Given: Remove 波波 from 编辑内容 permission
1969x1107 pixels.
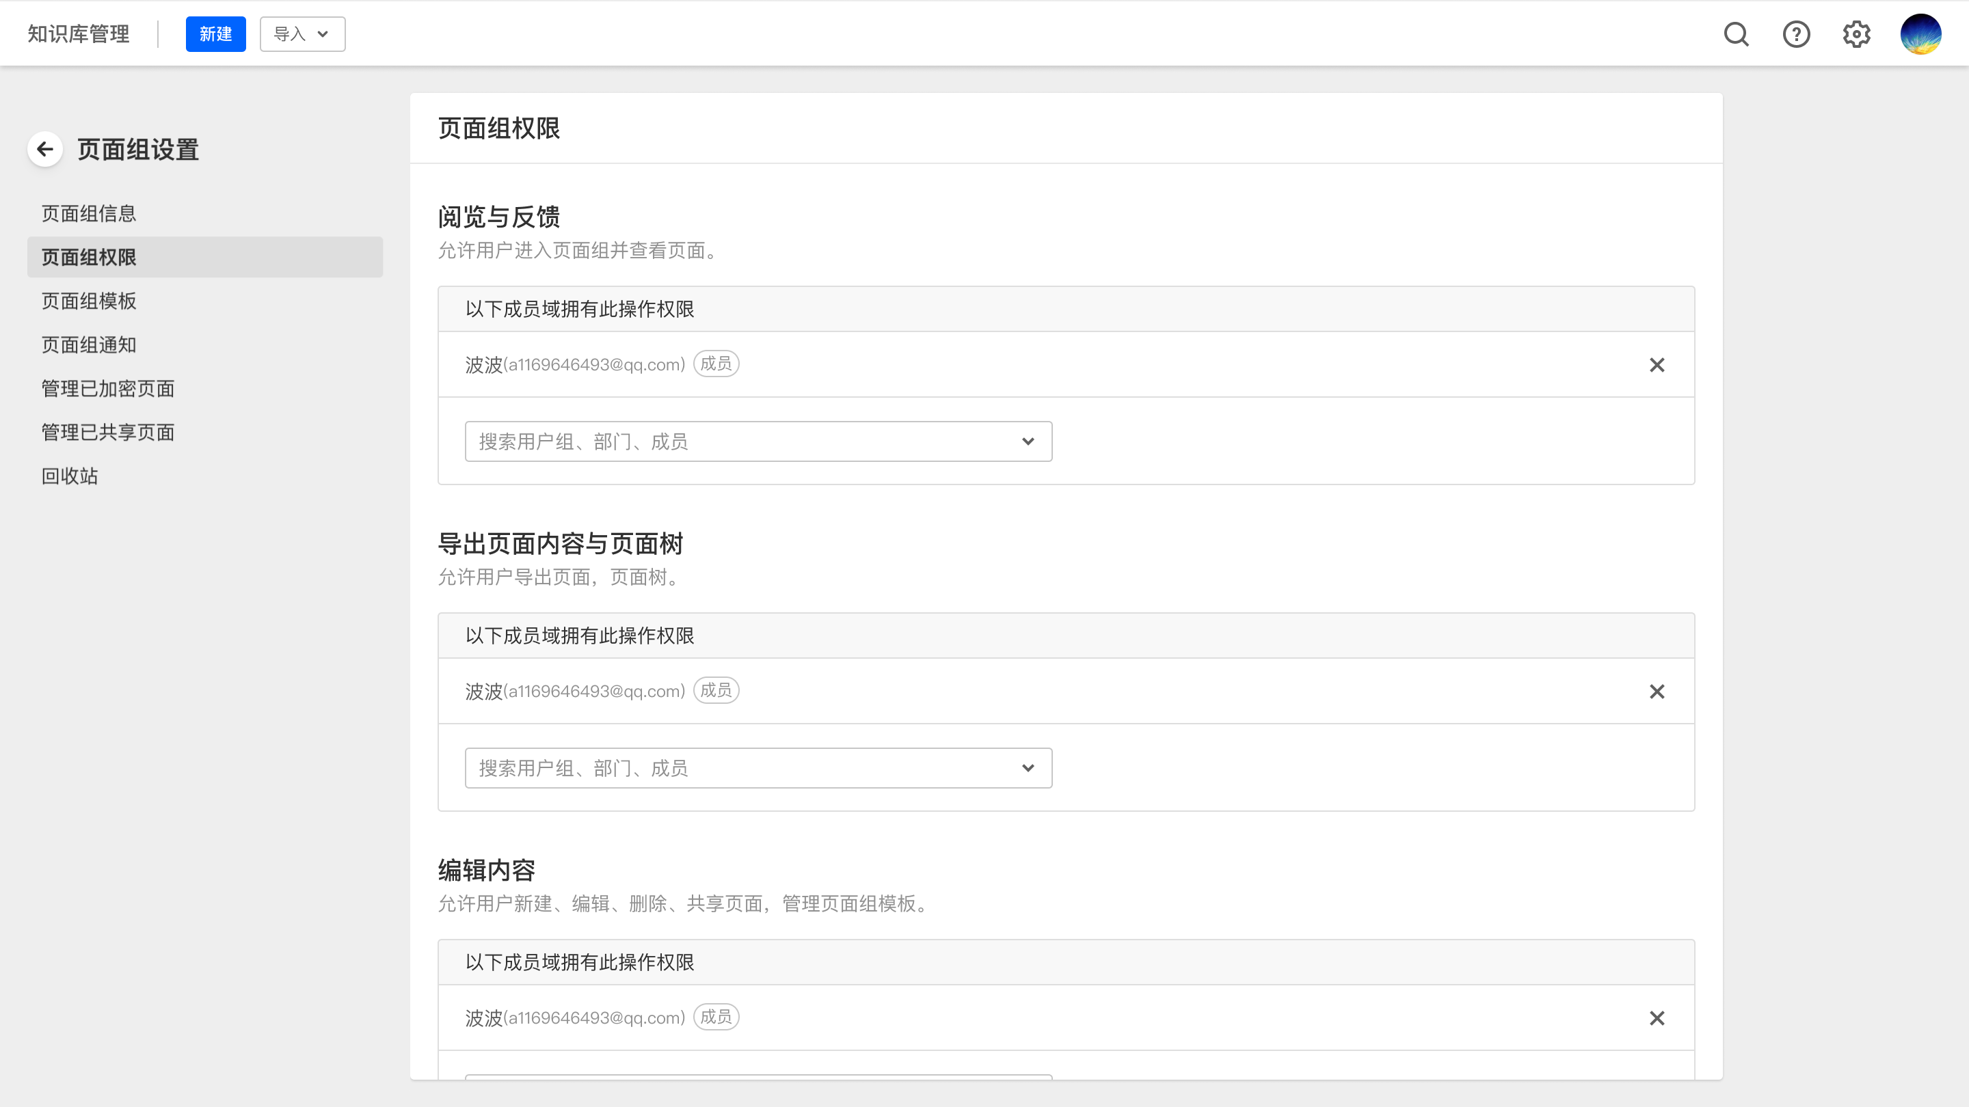Looking at the screenshot, I should [x=1657, y=1018].
